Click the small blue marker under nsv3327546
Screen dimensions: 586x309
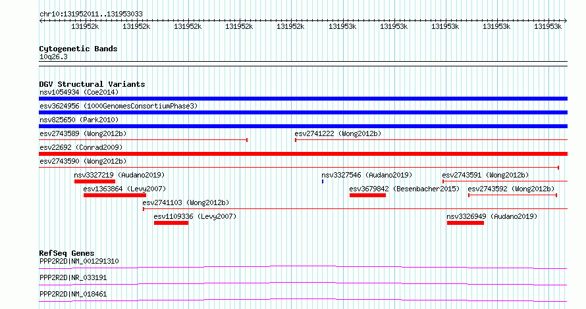point(323,181)
